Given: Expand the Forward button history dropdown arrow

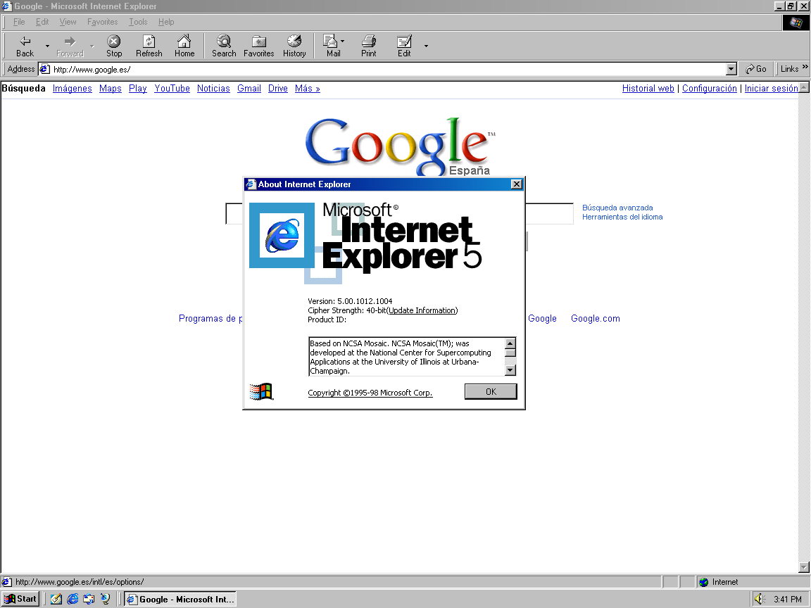Looking at the screenshot, I should click(x=92, y=46).
